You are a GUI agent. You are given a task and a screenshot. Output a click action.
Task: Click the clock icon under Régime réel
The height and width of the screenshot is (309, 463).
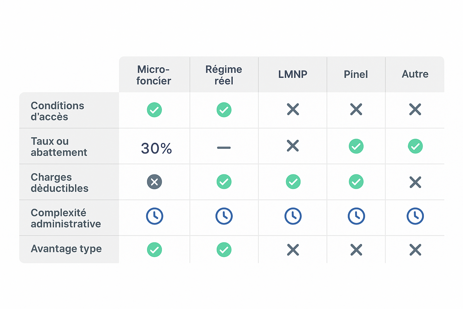[x=224, y=216]
